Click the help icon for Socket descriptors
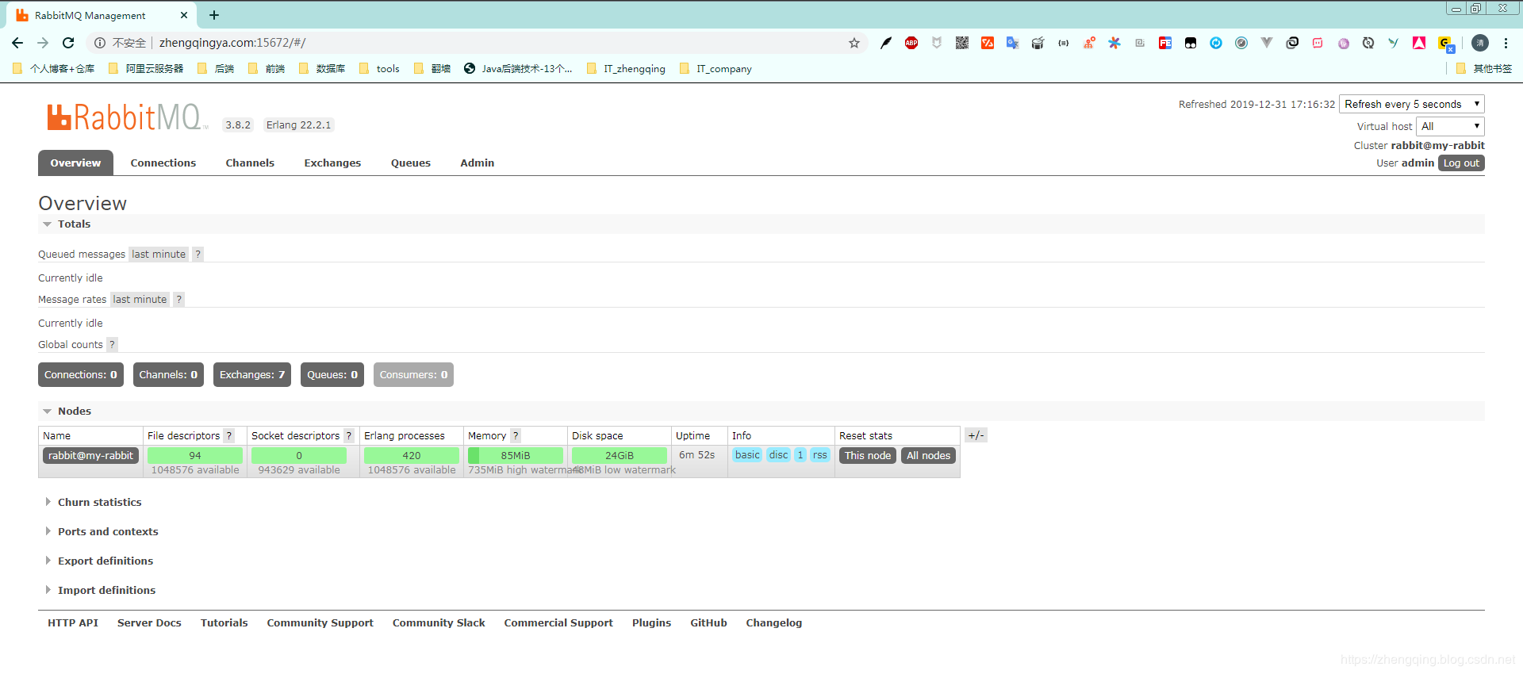 (x=349, y=436)
